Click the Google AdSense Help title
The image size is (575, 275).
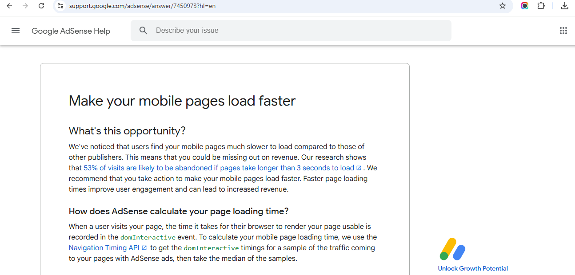[71, 31]
